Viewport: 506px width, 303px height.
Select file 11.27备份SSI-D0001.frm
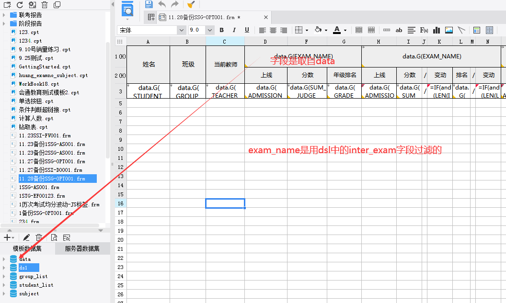point(50,170)
